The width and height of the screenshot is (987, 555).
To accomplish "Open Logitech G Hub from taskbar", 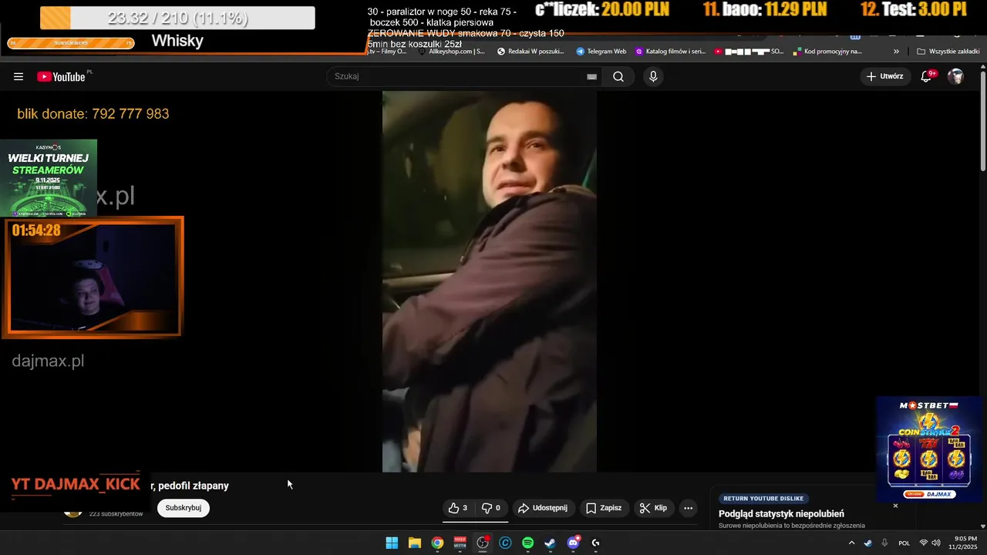I will 595,543.
